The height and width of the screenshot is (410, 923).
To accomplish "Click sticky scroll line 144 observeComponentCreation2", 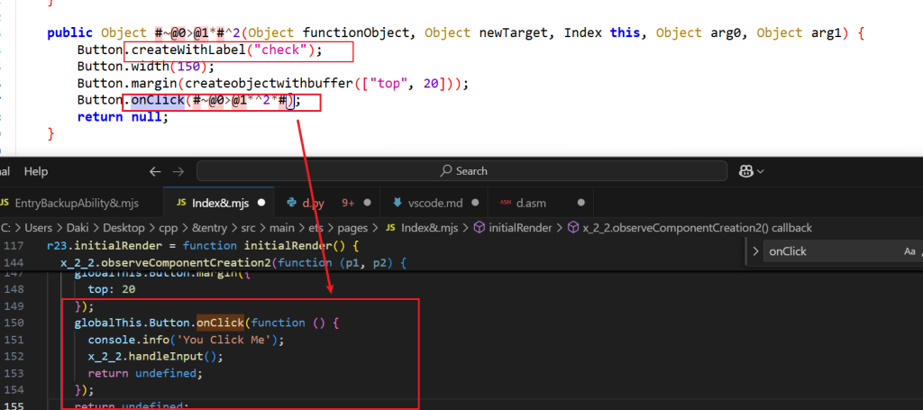I will point(233,262).
